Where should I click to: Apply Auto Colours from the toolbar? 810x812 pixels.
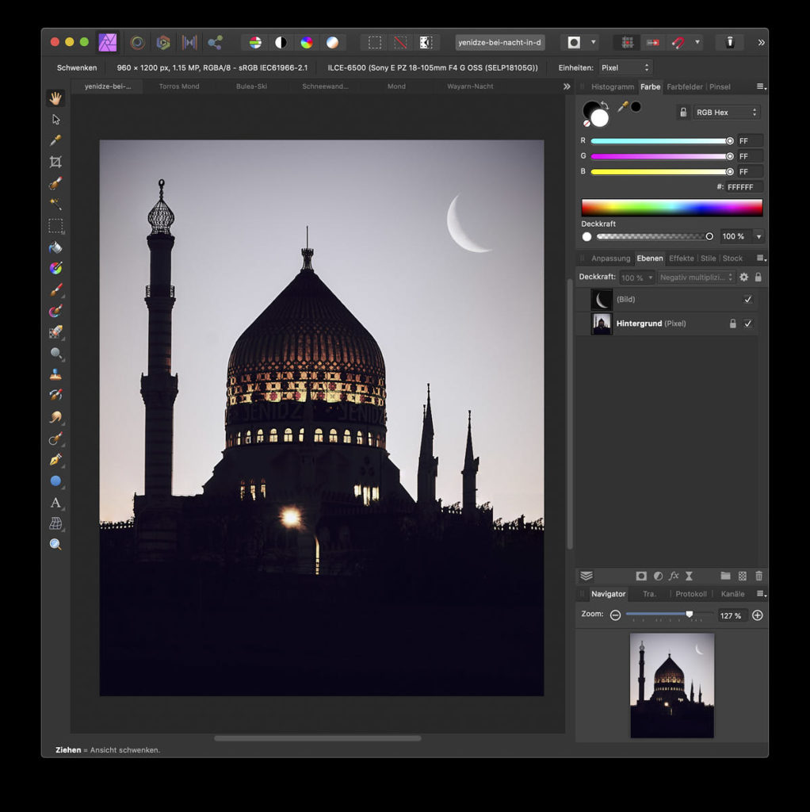[307, 43]
